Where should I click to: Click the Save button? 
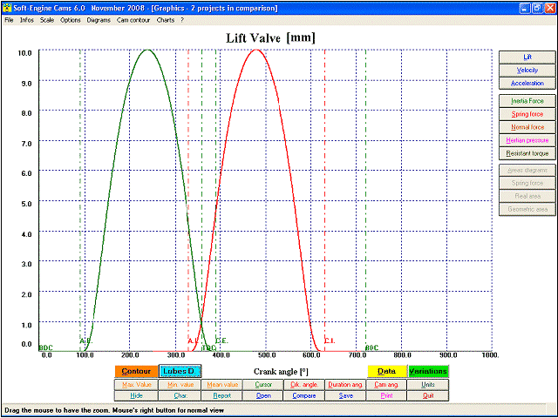pyautogui.click(x=345, y=395)
